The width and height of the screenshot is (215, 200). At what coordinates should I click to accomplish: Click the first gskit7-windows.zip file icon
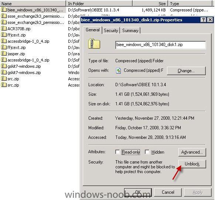pos(4,66)
